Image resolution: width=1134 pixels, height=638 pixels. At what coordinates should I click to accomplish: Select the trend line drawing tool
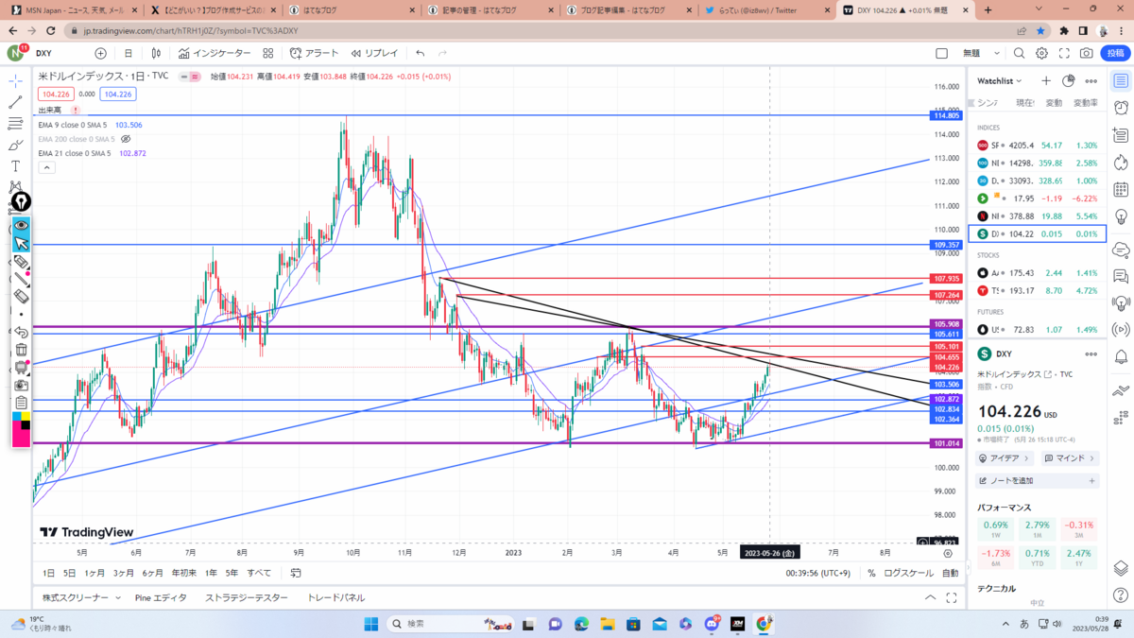[16, 102]
